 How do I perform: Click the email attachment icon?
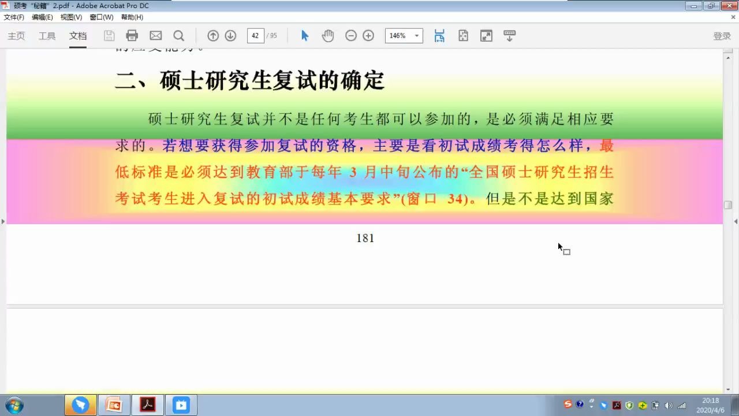155,35
